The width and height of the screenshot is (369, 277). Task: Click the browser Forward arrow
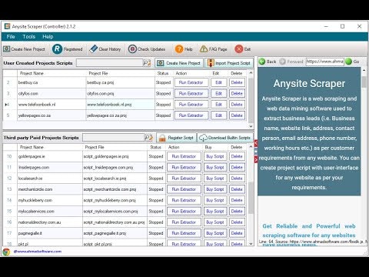click(282, 62)
